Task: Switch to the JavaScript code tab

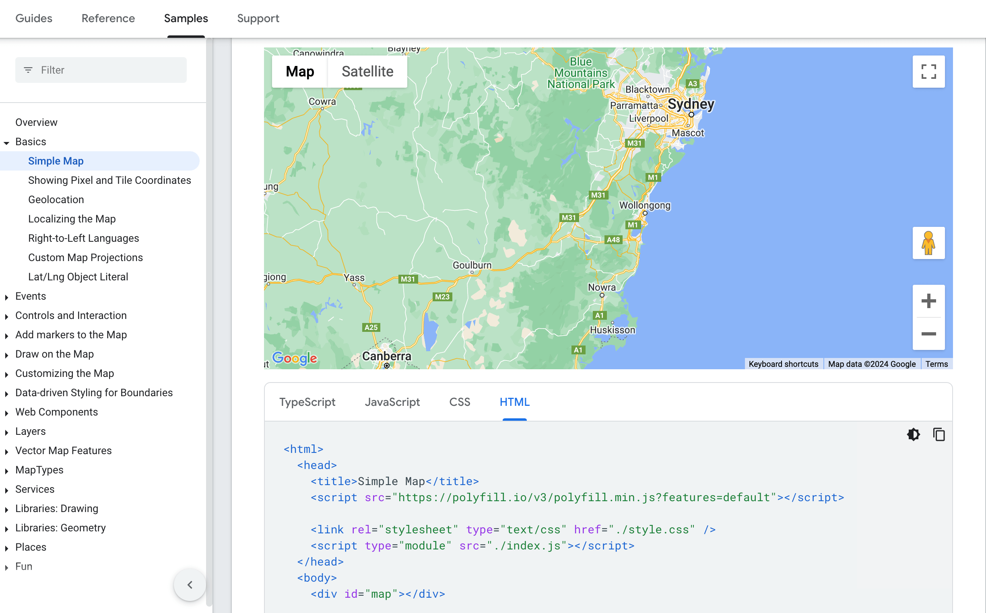Action: click(x=392, y=402)
